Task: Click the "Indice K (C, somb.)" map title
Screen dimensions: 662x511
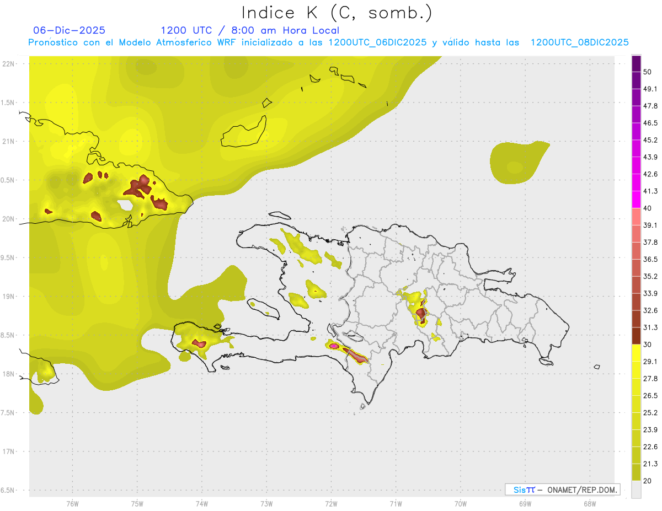Action: pyautogui.click(x=337, y=13)
